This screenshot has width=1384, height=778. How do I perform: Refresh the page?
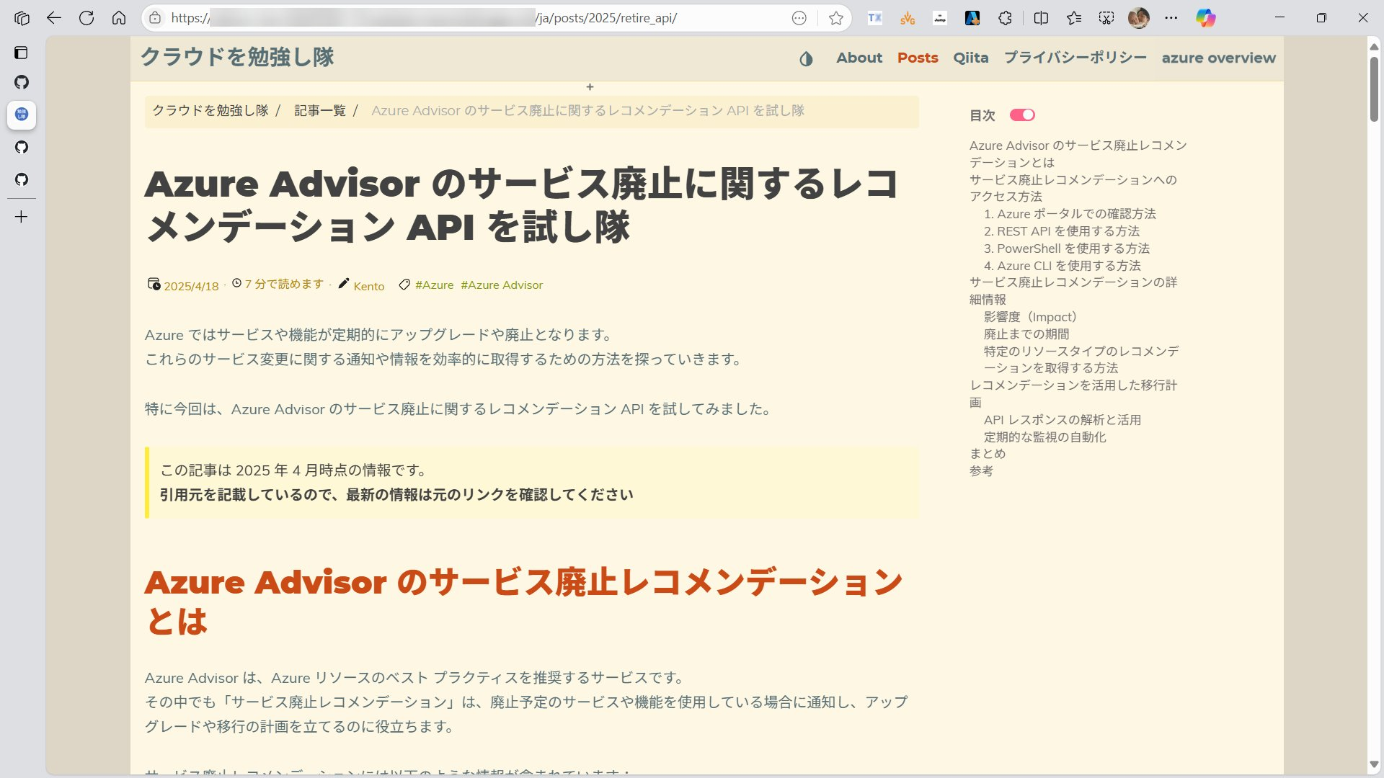(x=86, y=18)
